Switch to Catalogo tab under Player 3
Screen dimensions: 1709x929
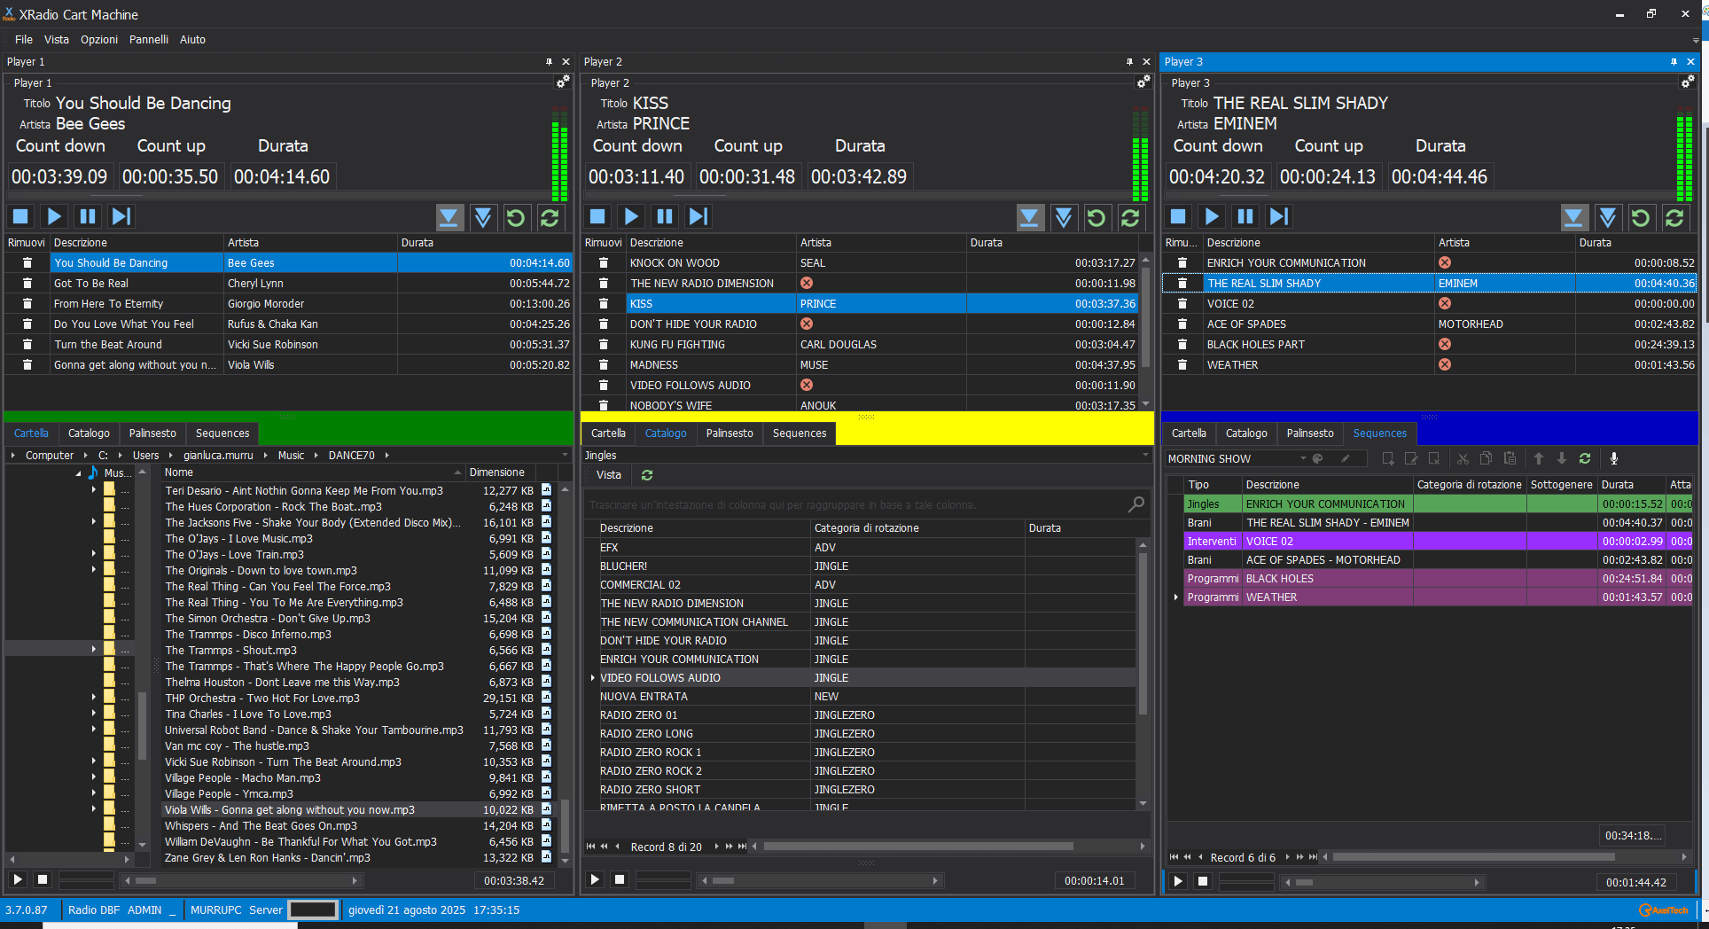(1246, 433)
